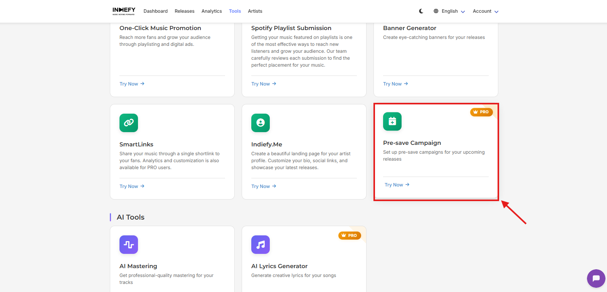
Task: Click the AI Lyrics Generator music note icon
Action: tap(261, 245)
